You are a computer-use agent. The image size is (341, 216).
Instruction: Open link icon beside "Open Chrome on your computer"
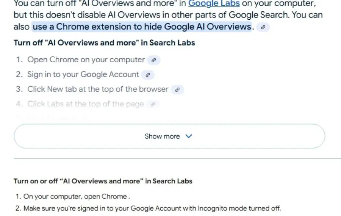(x=153, y=60)
